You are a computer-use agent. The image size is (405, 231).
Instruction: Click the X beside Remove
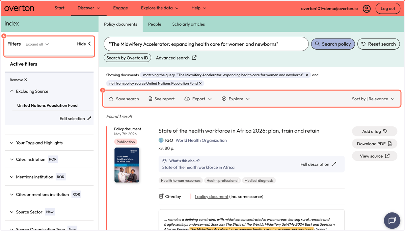pos(26,80)
